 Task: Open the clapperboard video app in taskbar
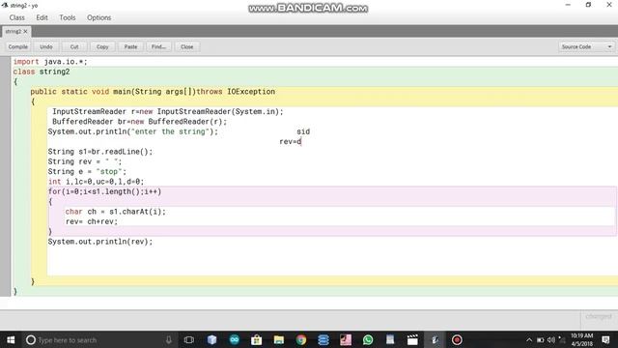412,339
